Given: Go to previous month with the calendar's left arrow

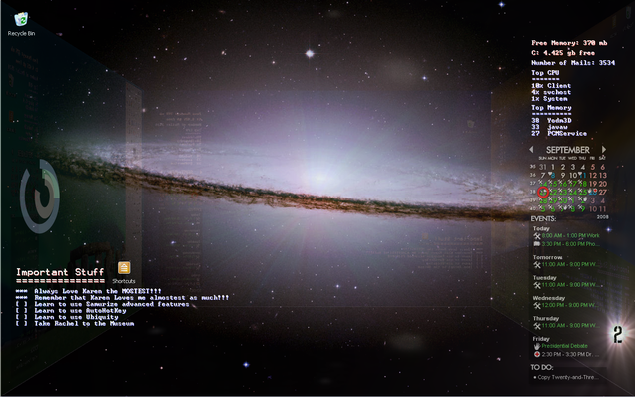Looking at the screenshot, I should point(531,150).
